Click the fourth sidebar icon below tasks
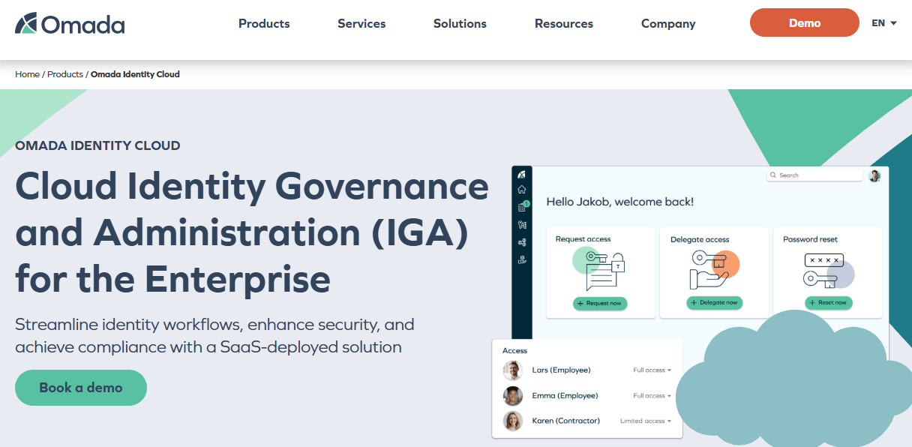This screenshot has width=912, height=447. pyautogui.click(x=521, y=225)
